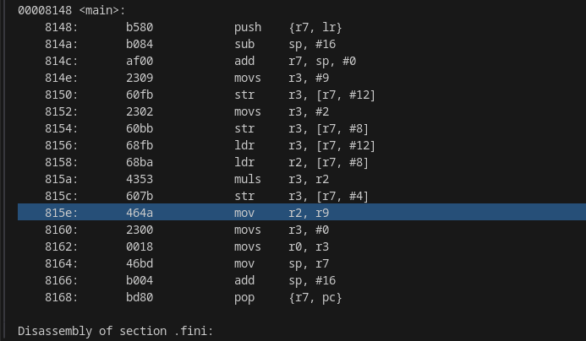
Task: Click the address 8166
Action: pos(61,280)
